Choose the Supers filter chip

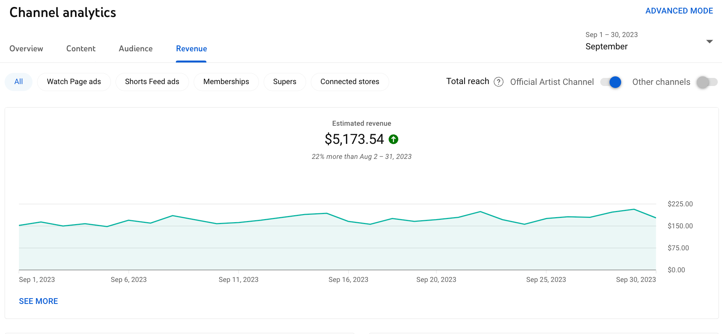[x=284, y=82]
